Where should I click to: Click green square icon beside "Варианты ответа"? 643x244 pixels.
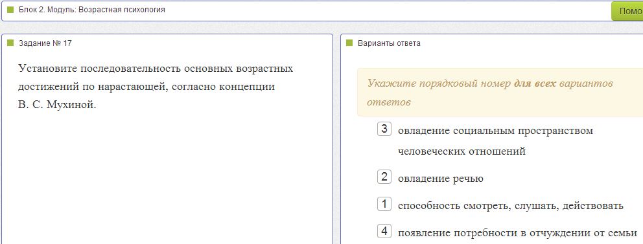349,43
